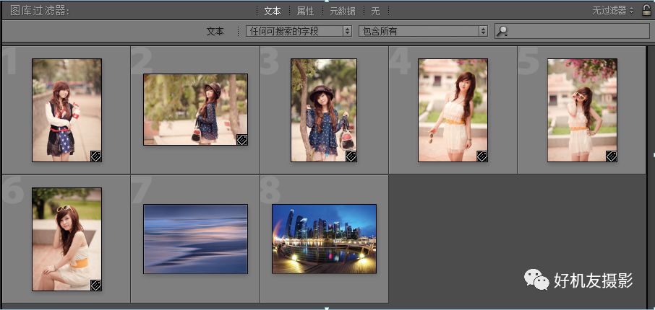The height and width of the screenshot is (310, 655).
Task: Select photo 1 girl in vest thumbnail
Action: pyautogui.click(x=67, y=110)
